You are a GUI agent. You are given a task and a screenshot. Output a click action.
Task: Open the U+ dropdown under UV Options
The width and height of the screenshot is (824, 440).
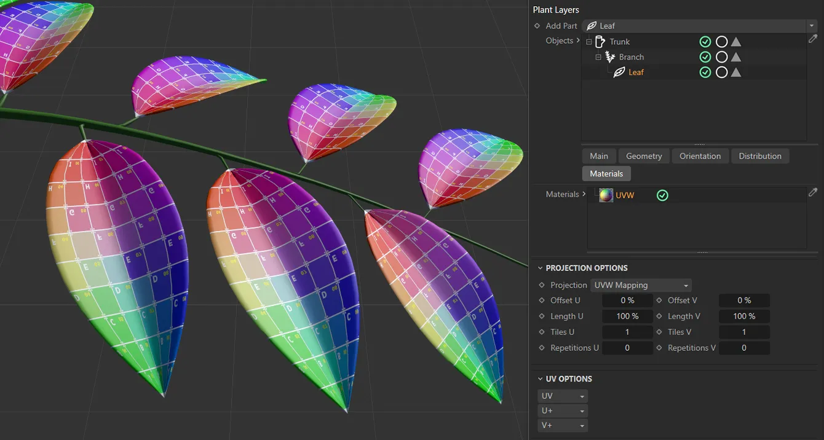point(562,411)
